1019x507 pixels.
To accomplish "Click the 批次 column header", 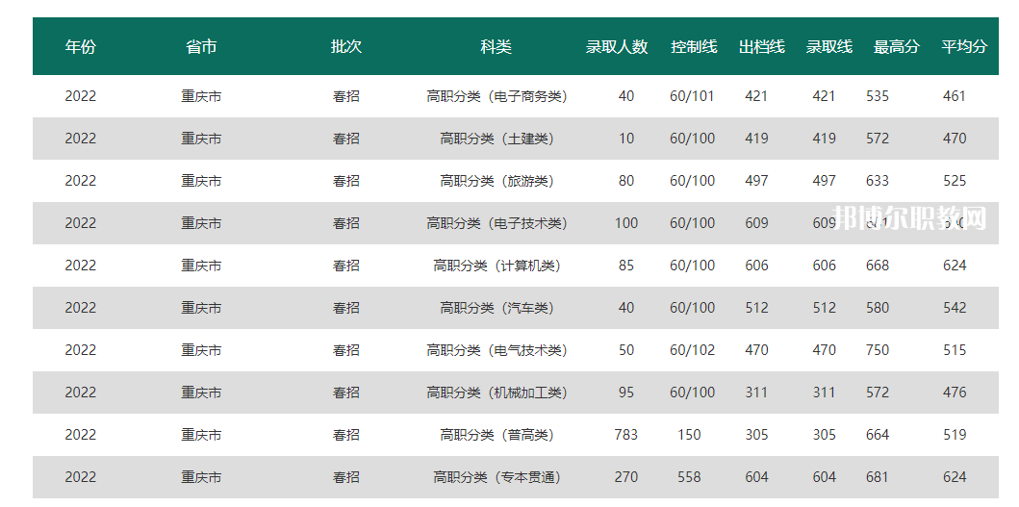I will click(345, 47).
